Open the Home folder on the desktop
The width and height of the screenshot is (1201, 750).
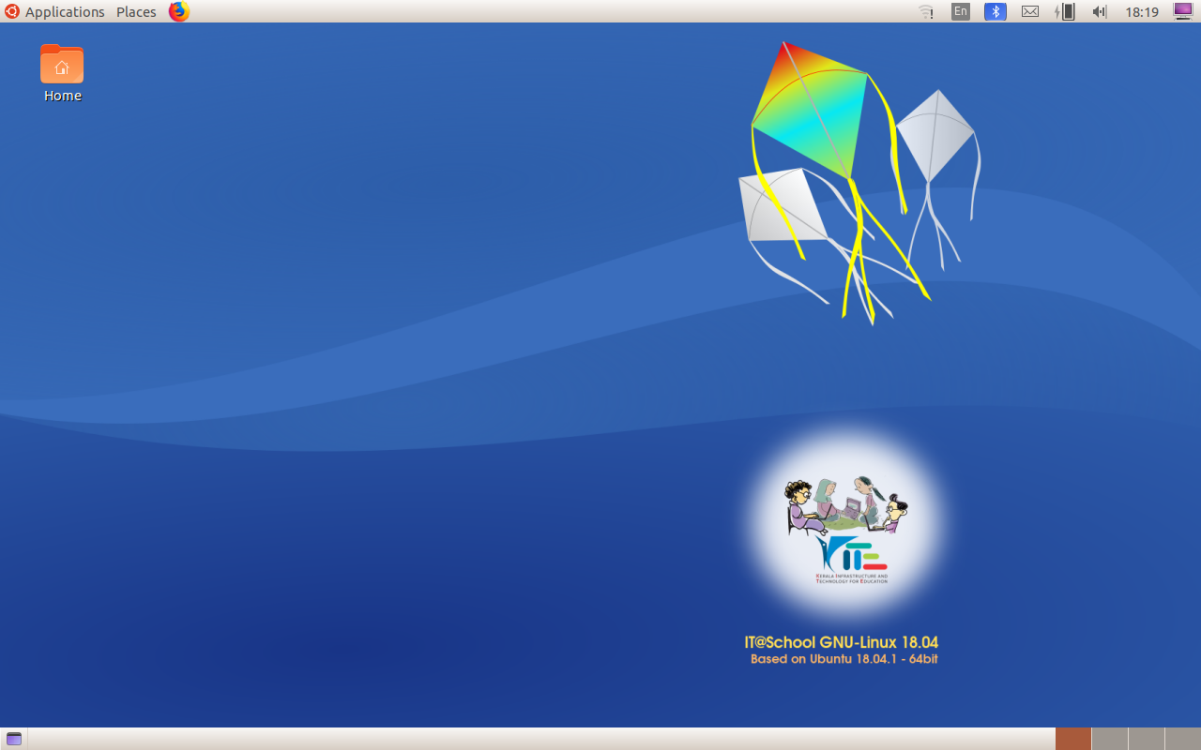[x=62, y=66]
